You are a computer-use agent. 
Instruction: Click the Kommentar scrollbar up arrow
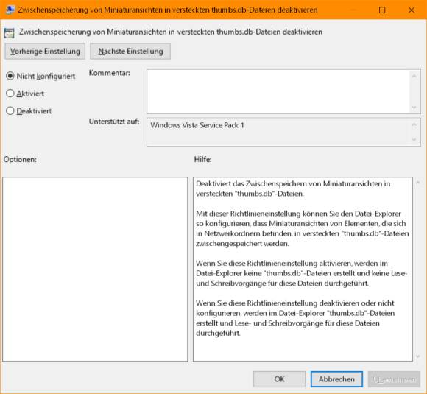[414, 76]
